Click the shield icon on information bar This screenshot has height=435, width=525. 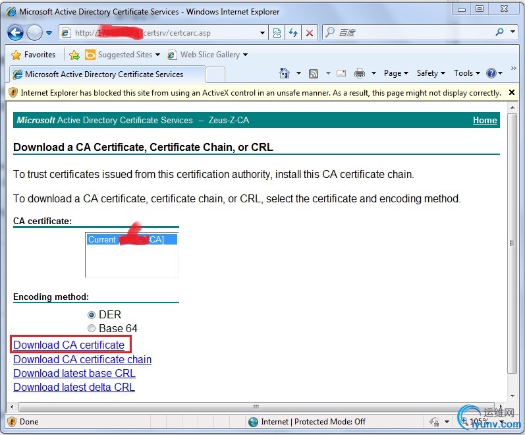click(13, 92)
